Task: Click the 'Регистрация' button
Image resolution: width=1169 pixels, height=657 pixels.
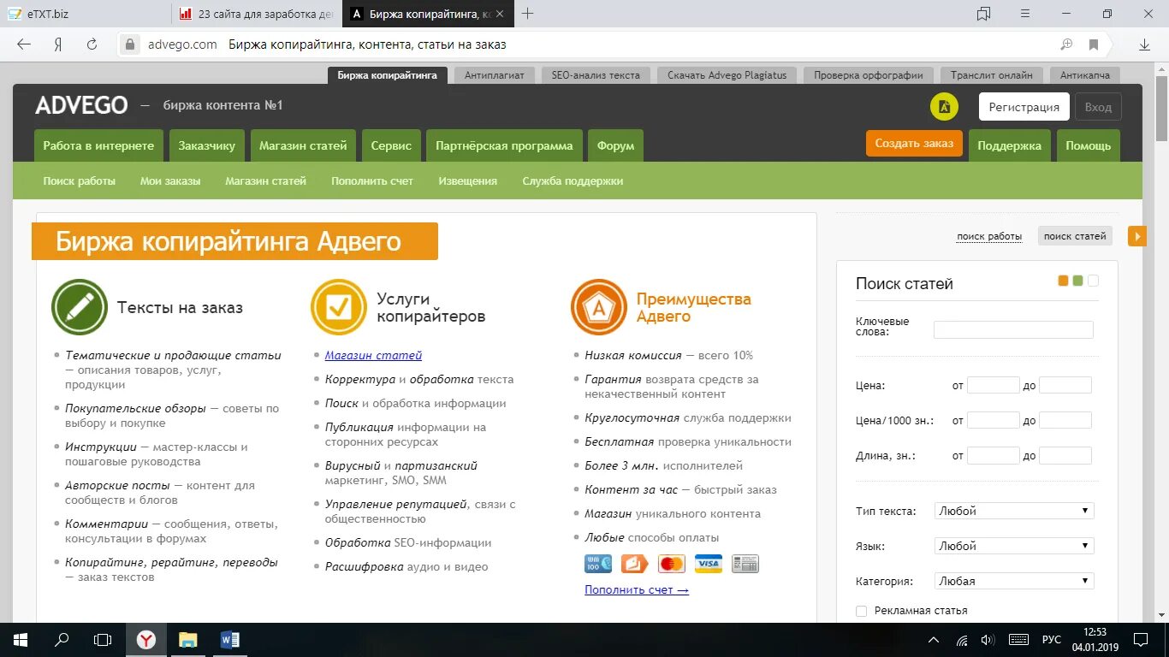Action: (1024, 107)
